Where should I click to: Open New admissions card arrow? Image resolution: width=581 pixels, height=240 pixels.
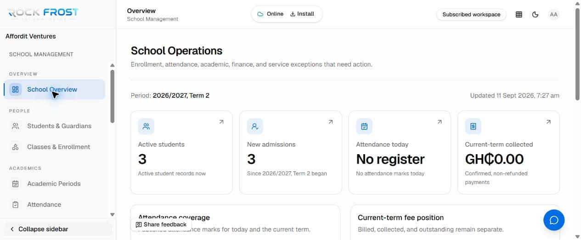tap(330, 122)
